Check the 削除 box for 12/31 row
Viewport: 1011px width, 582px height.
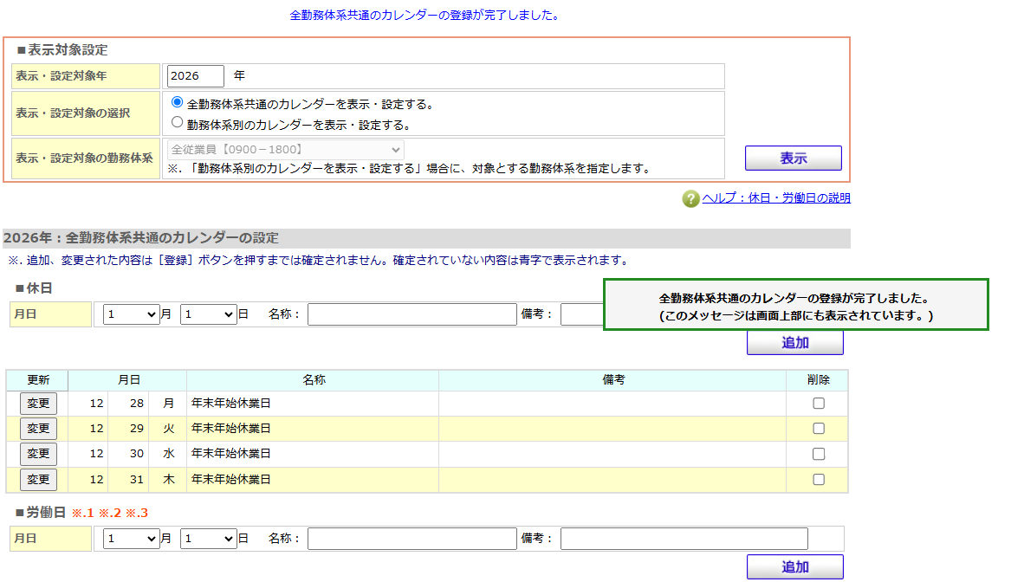(x=819, y=480)
